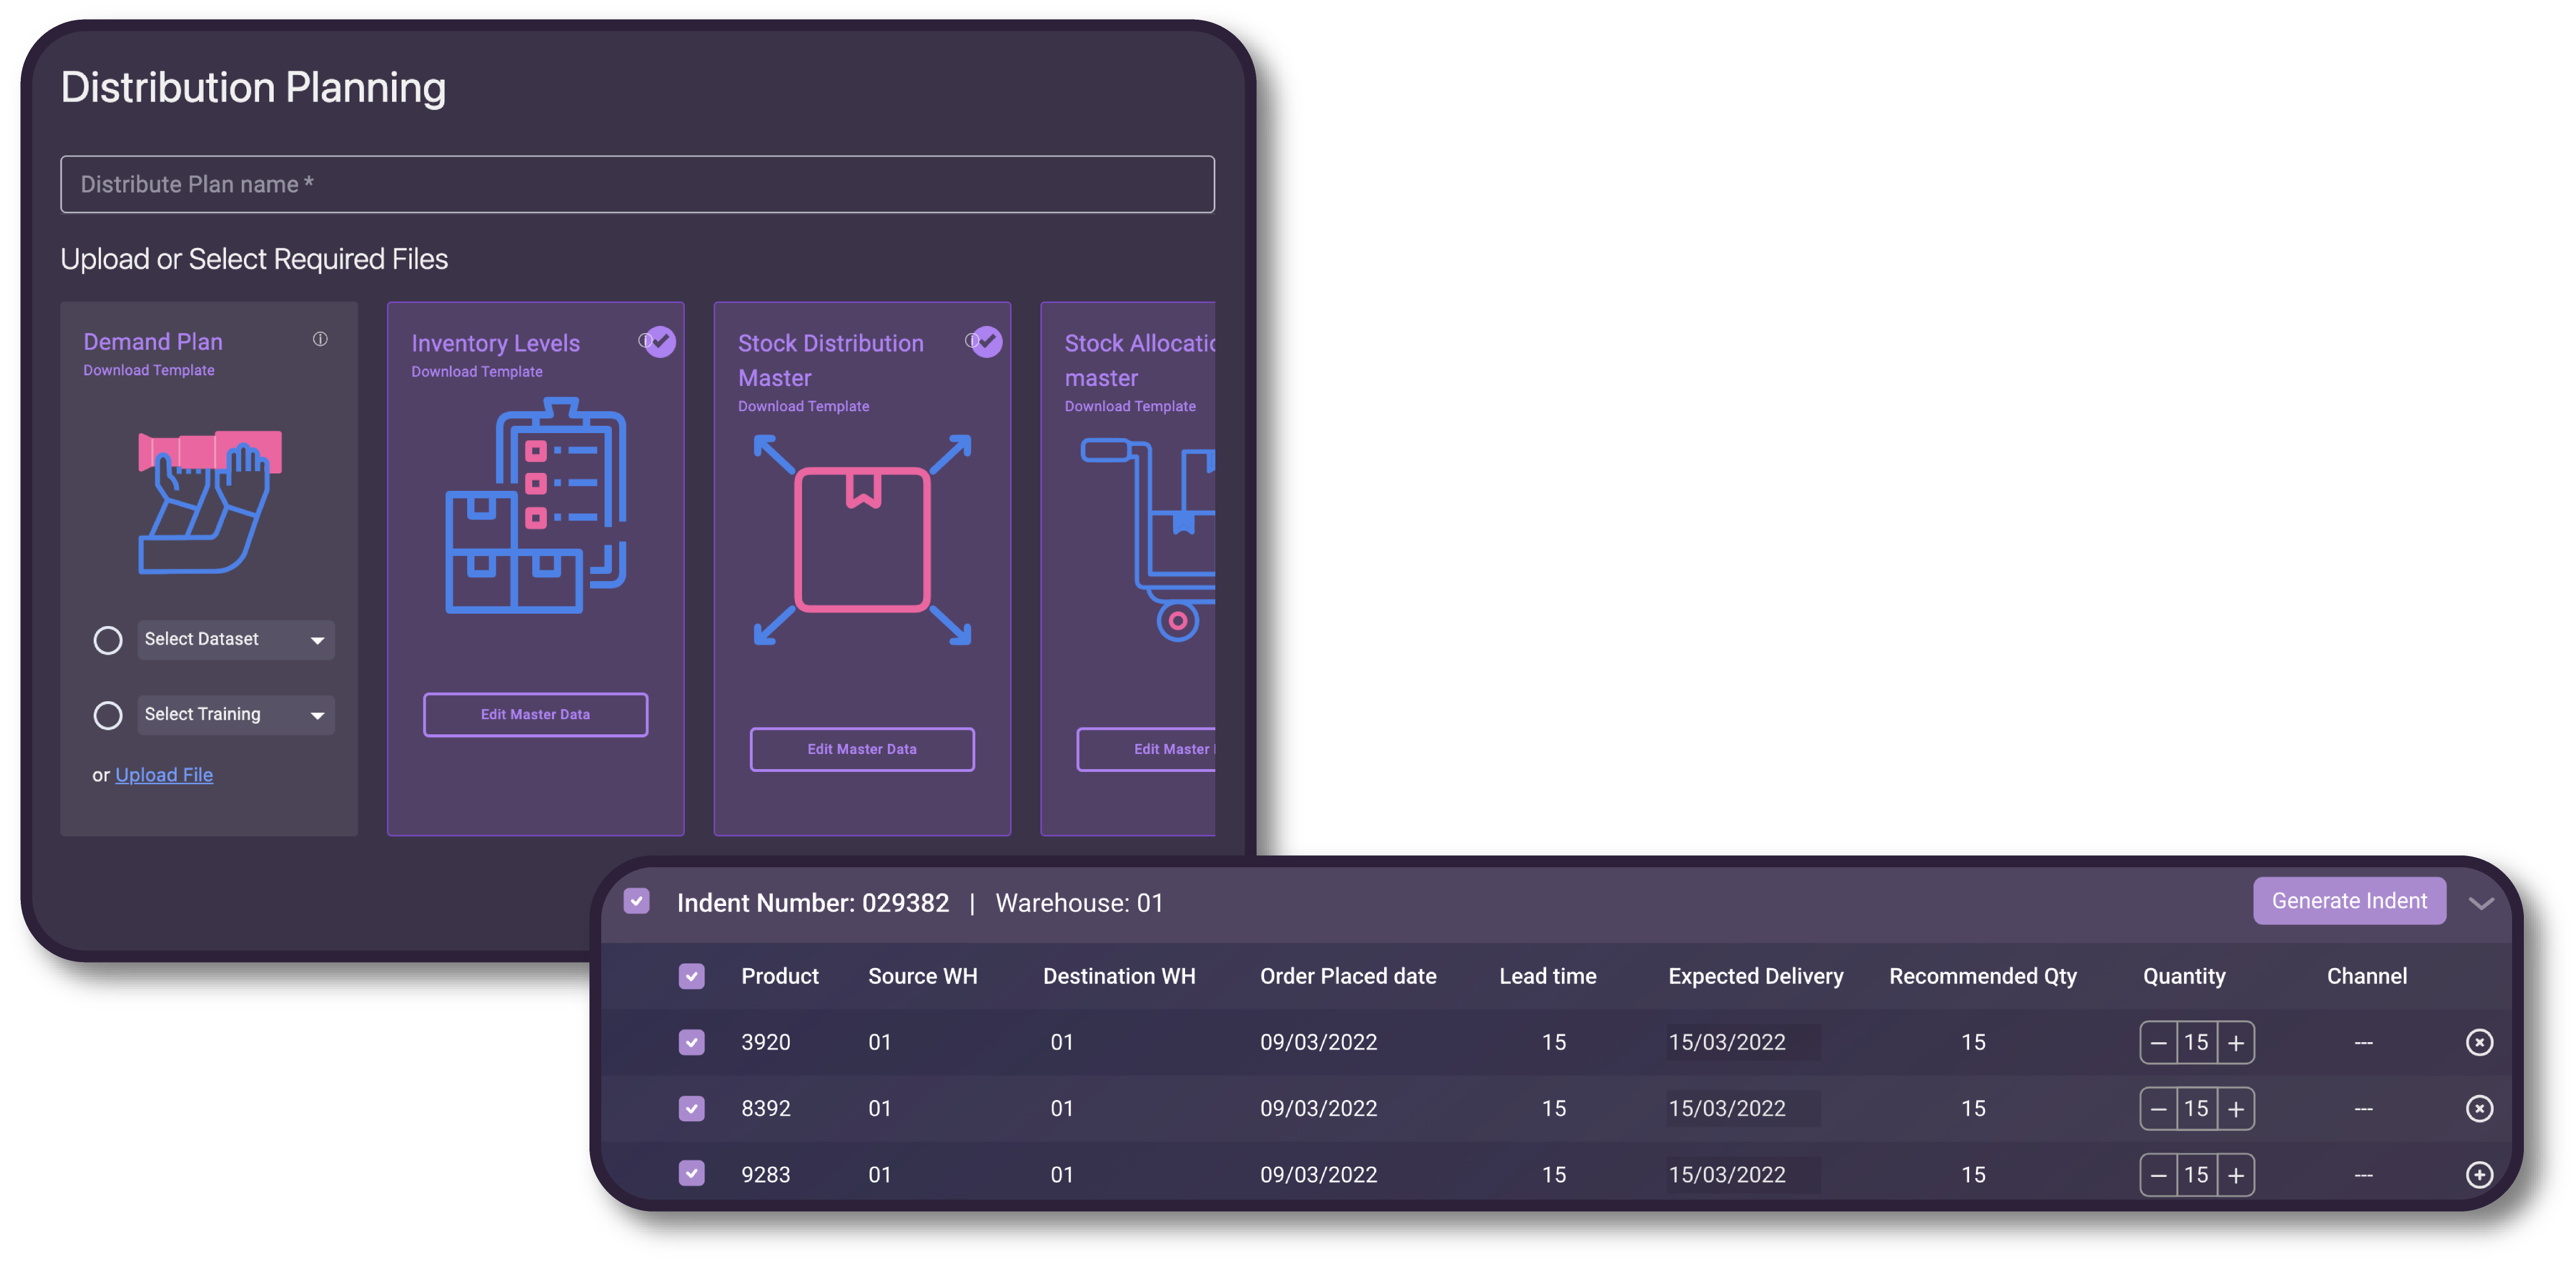2576x1265 pixels.
Task: Click the Generate Indent button
Action: pyautogui.click(x=2349, y=901)
